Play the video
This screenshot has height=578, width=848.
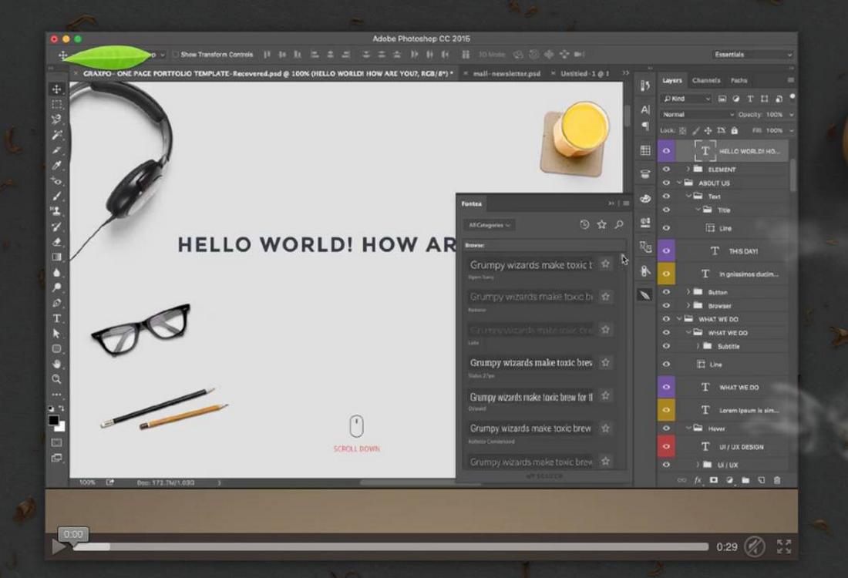(x=59, y=546)
